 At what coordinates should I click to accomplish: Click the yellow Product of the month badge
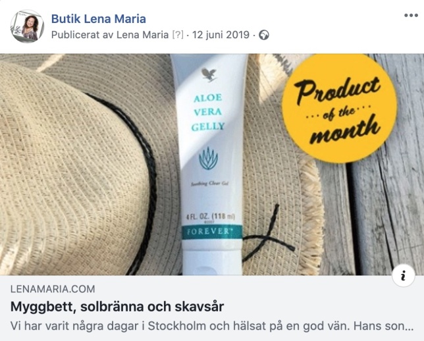[339, 109]
